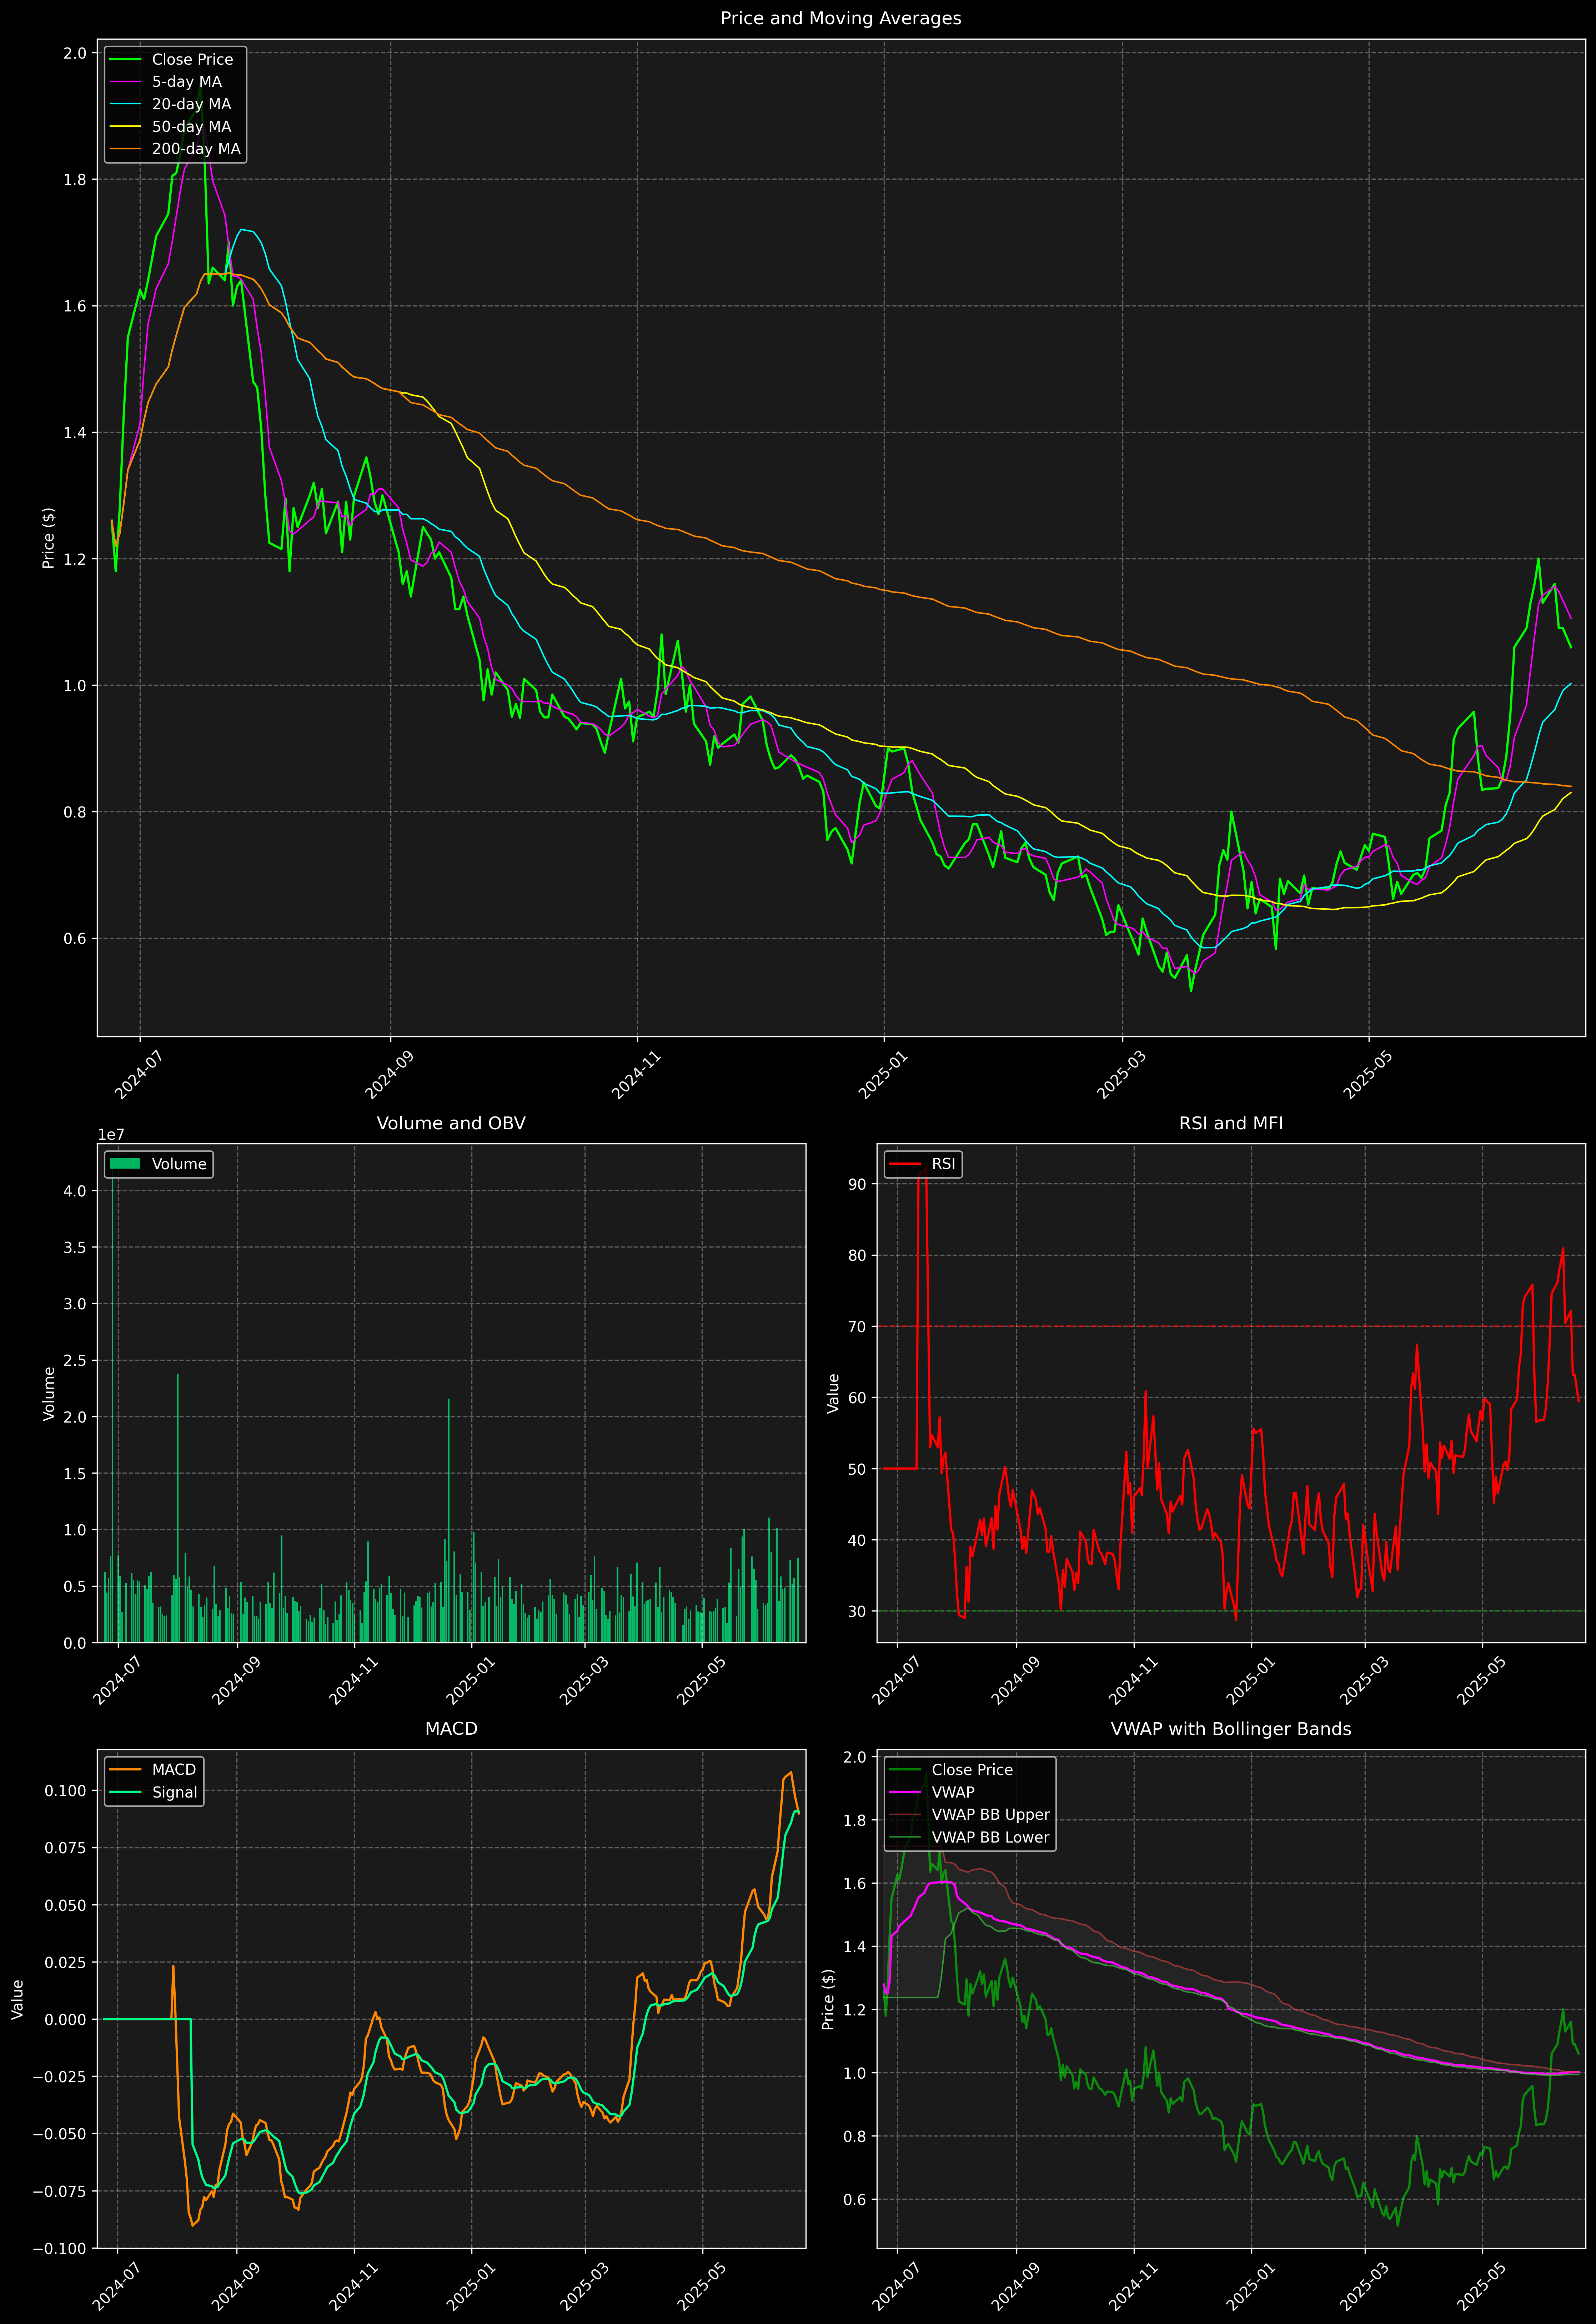Click '2025-05' on the RSI chart x-axis
This screenshot has height=2324, width=1596.
[x=1482, y=1680]
